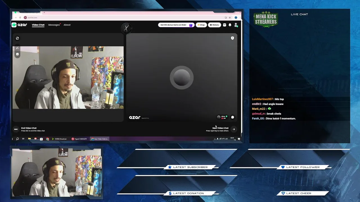Click the partner's profile badge simo
360x202 pixels.
point(222,117)
